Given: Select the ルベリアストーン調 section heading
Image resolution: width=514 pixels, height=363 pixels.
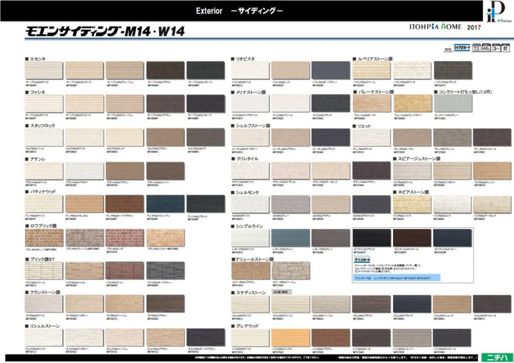Looking at the screenshot, I should coord(373,59).
